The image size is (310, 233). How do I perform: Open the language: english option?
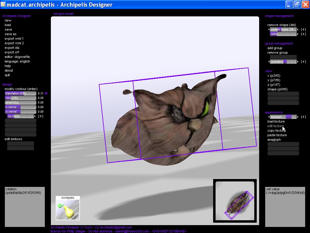pos(17,61)
